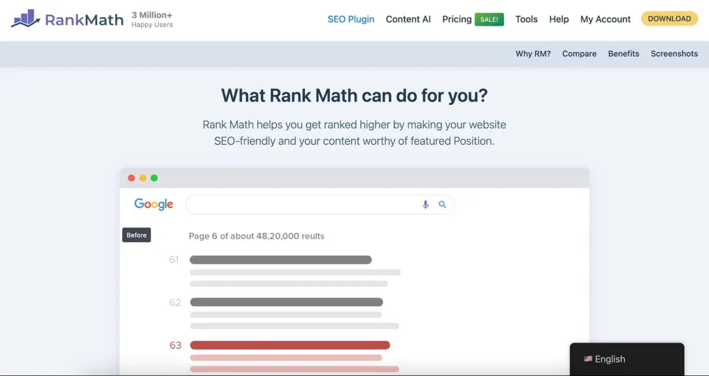Click the red-highlighted result 63

pyautogui.click(x=290, y=345)
